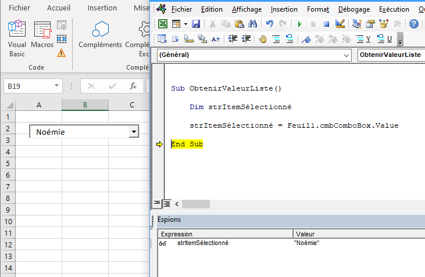Toggle bookmark with the blue flag icon

coord(306,39)
